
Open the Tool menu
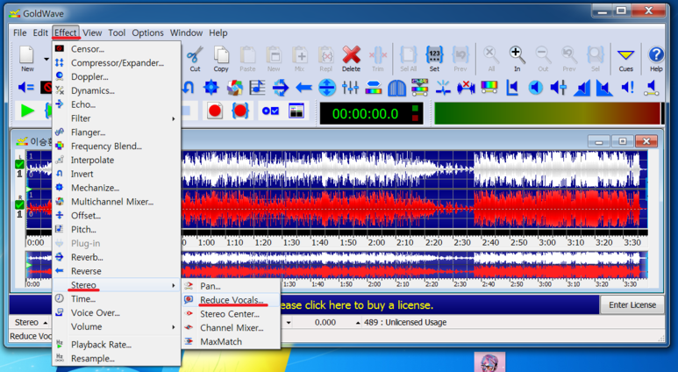coord(117,32)
